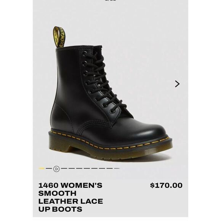Click the next image arrow
This screenshot has width=221, height=221.
coord(177,84)
